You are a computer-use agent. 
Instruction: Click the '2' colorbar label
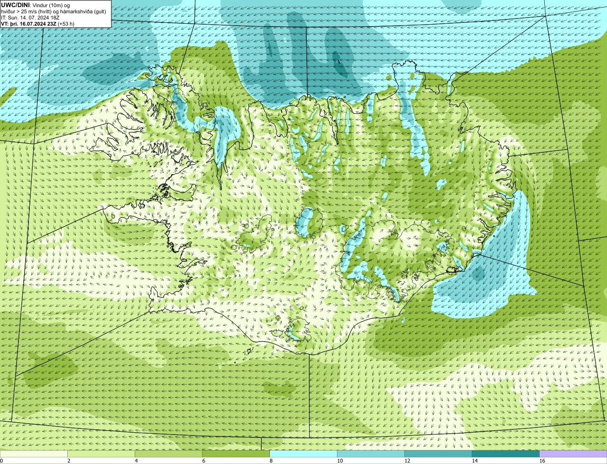point(69,461)
